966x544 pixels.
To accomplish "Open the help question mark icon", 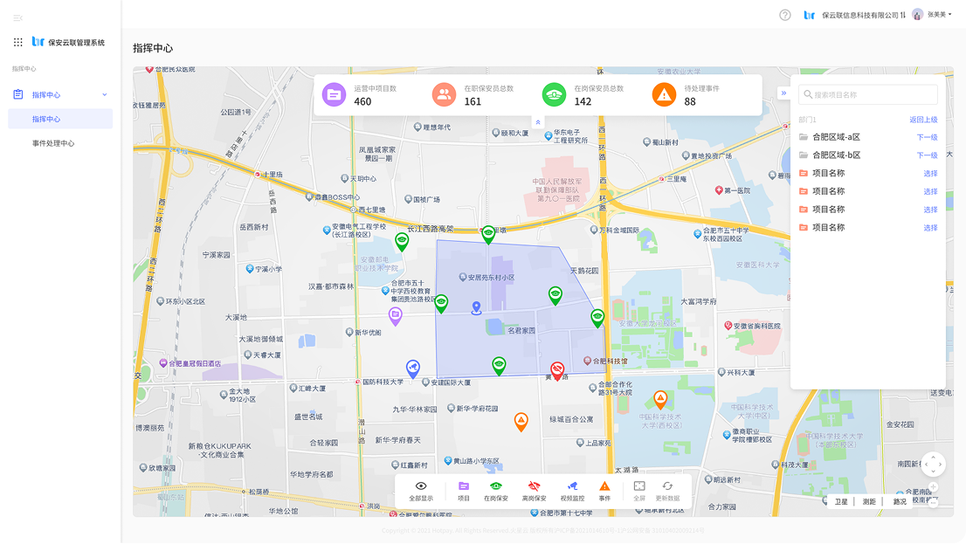I will (x=784, y=15).
